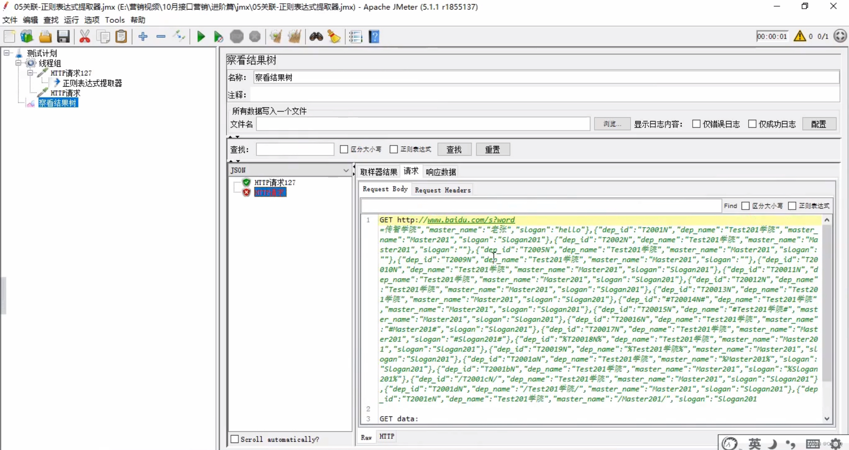The image size is (849, 450).
Task: Open the 文件 menu
Action: click(10, 20)
